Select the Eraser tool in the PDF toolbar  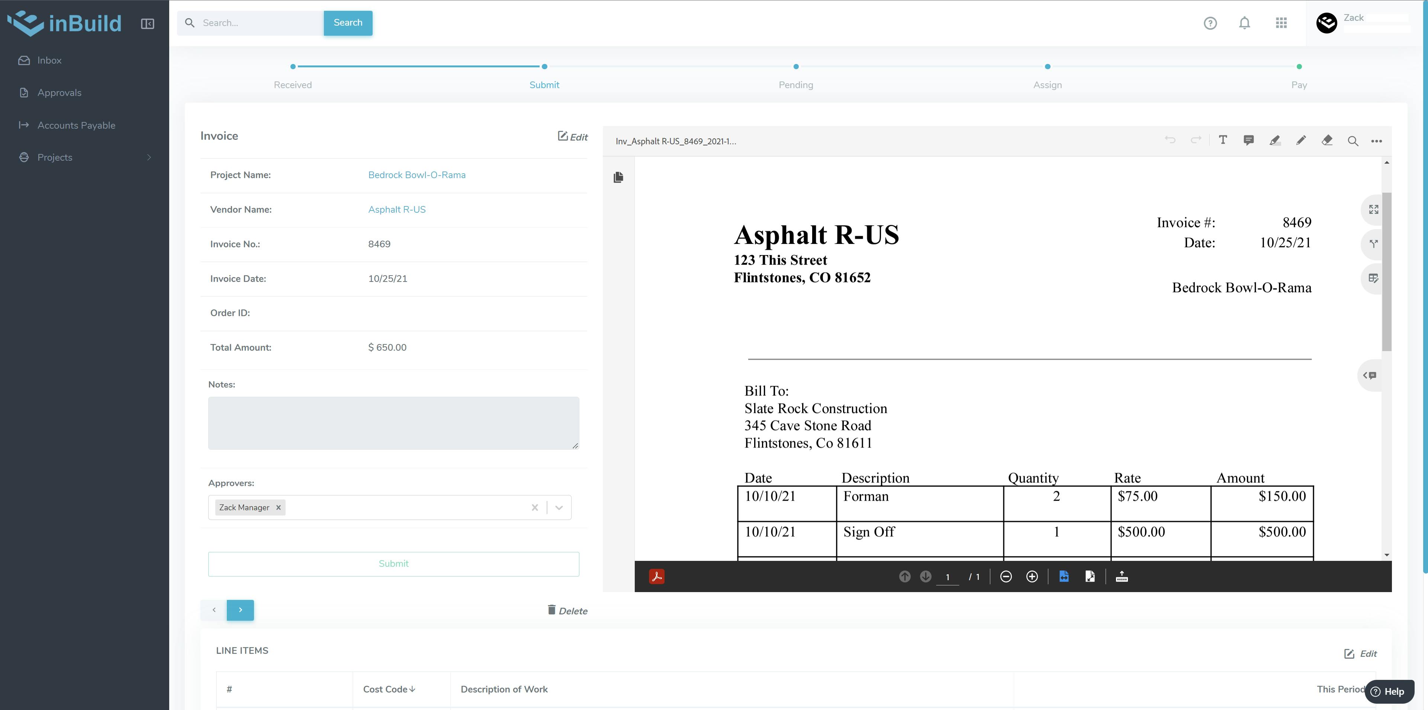click(x=1327, y=140)
